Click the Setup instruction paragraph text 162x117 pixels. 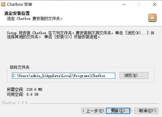81,35
